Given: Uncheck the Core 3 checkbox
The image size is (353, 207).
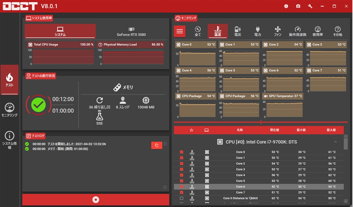Looking at the screenshot, I should pyautogui.click(x=181, y=169).
